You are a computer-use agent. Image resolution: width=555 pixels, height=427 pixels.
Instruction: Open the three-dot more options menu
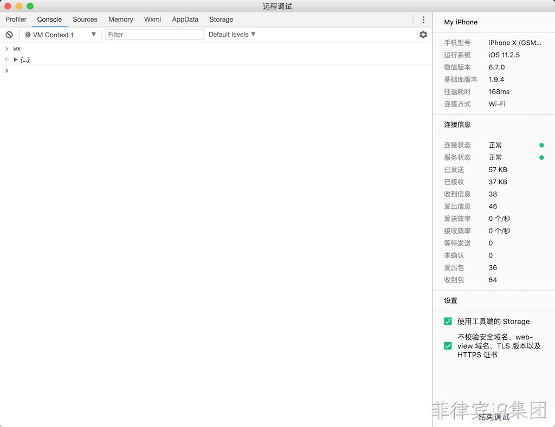423,19
